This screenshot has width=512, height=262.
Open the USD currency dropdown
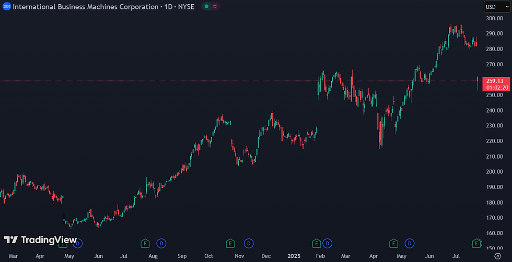click(x=497, y=7)
